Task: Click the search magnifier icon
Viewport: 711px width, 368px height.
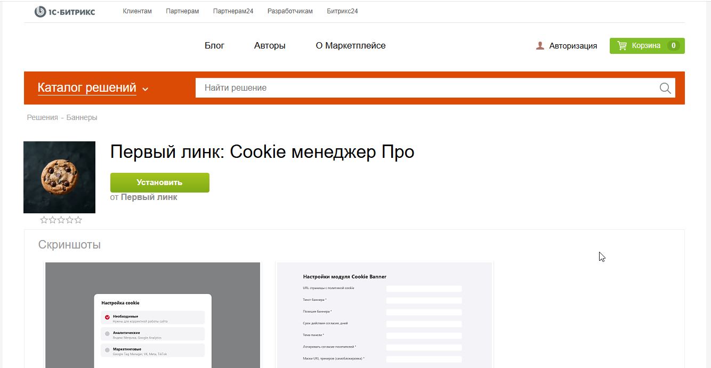Action: (x=665, y=88)
